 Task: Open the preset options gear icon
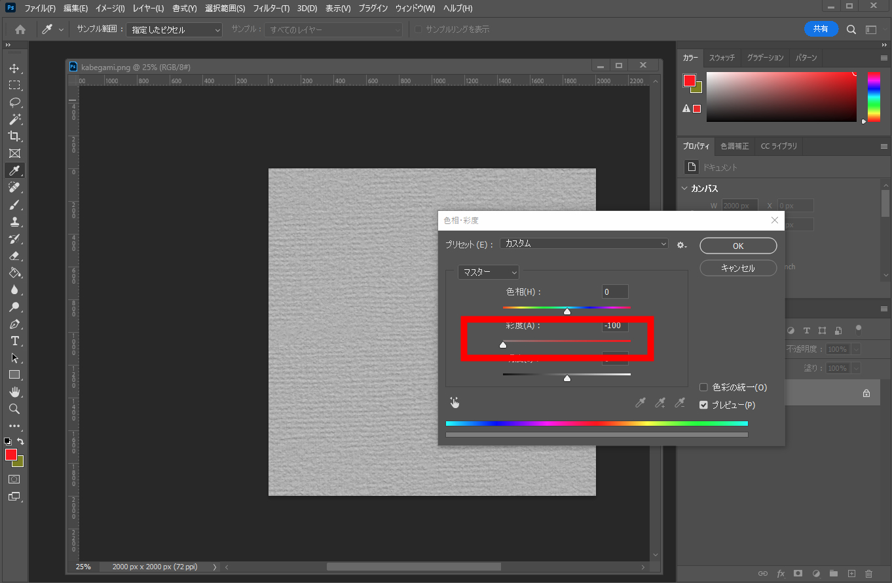(x=681, y=244)
